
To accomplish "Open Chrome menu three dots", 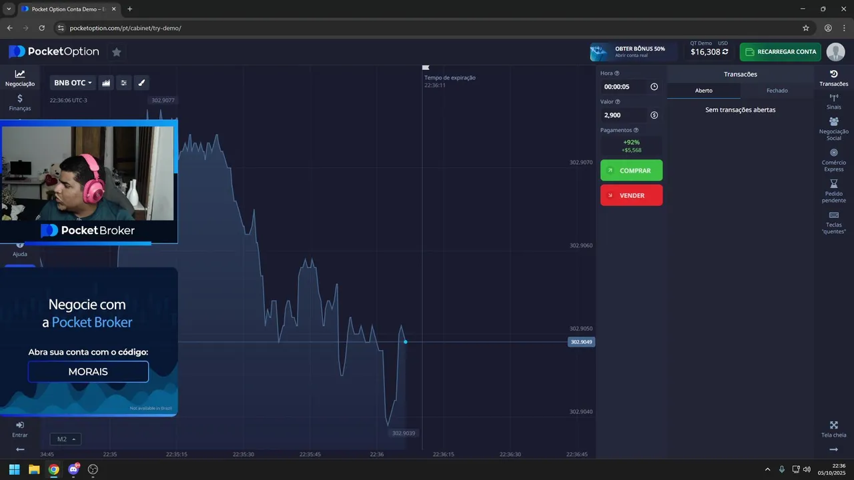I will pyautogui.click(x=845, y=28).
